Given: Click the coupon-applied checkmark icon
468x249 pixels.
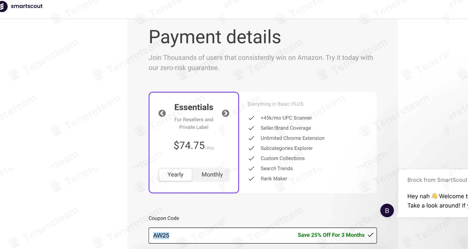Looking at the screenshot, I should coord(371,235).
